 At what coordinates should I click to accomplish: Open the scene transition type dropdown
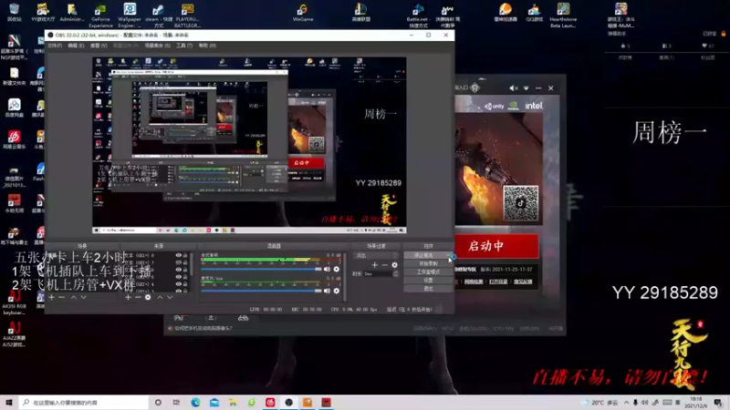coord(376,255)
